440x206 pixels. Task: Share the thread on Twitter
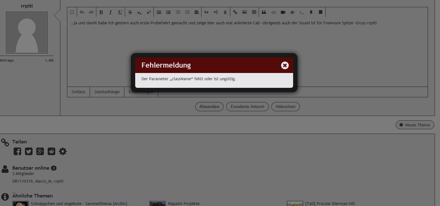pos(29,151)
